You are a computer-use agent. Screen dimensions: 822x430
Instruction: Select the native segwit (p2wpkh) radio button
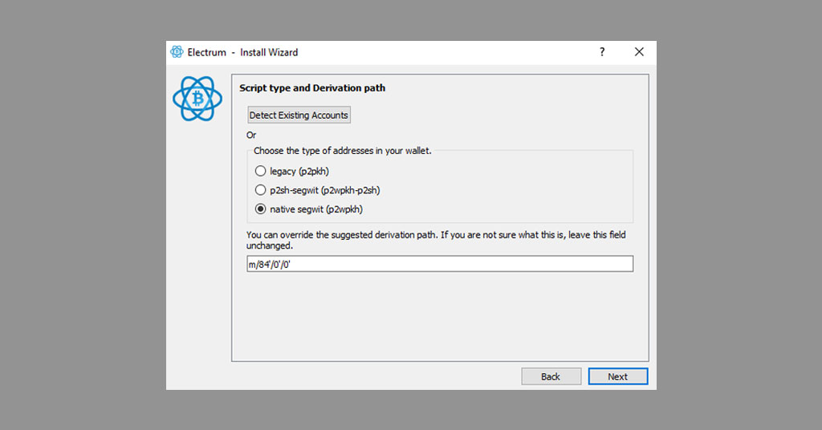click(260, 209)
